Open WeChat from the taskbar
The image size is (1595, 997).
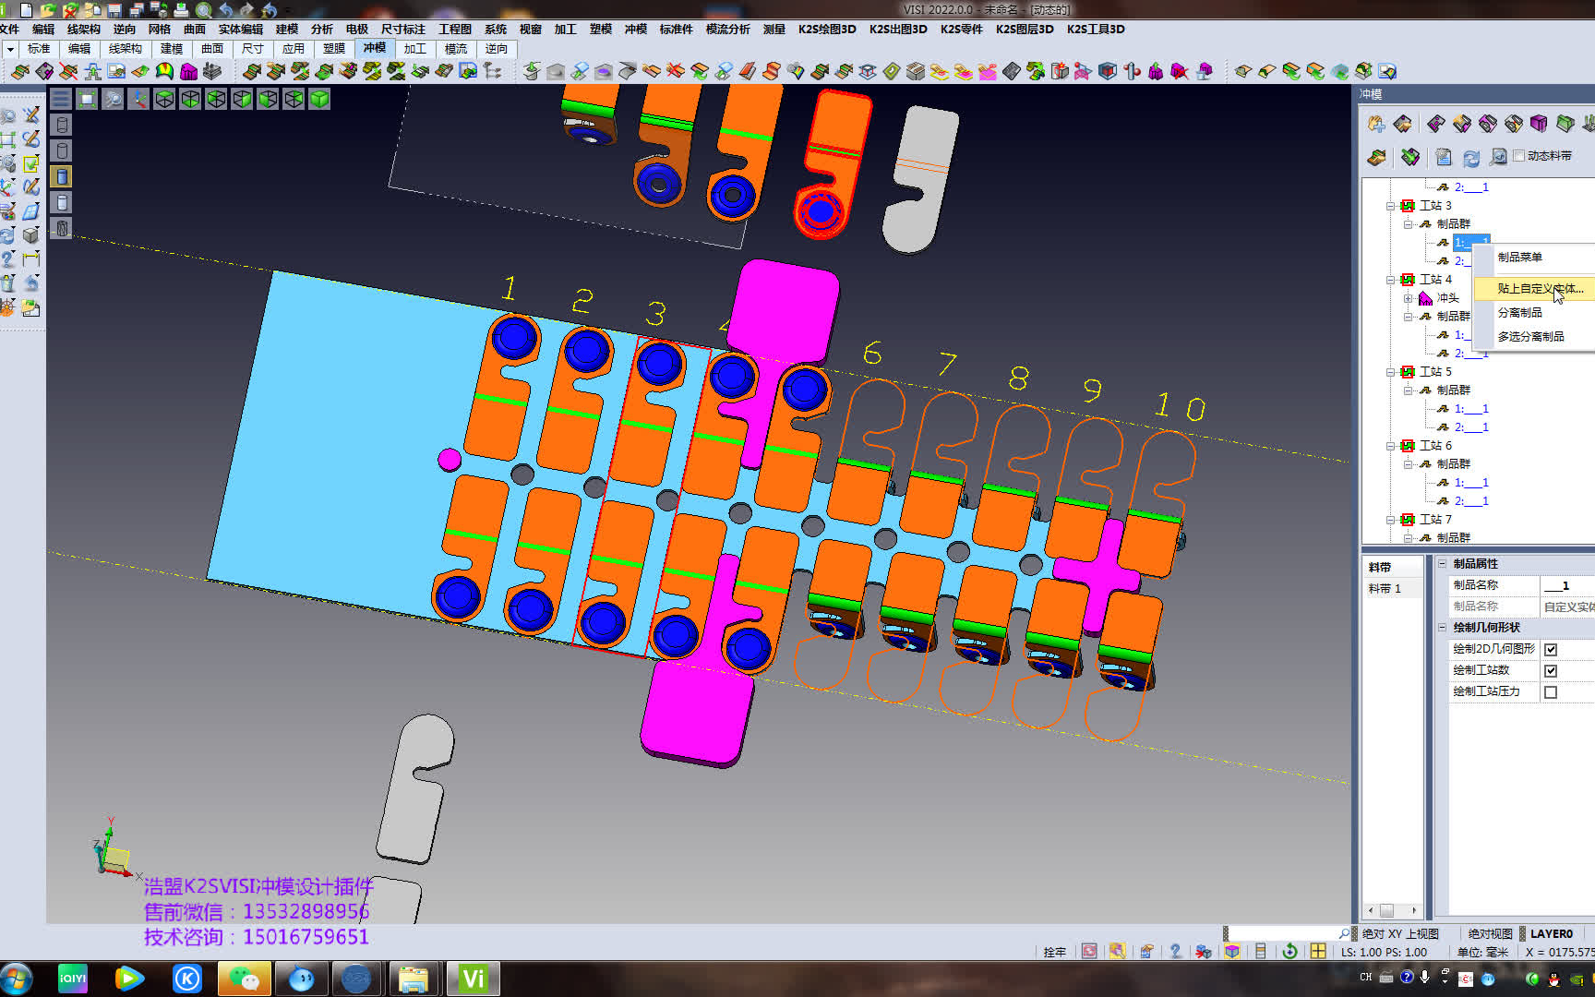click(244, 979)
